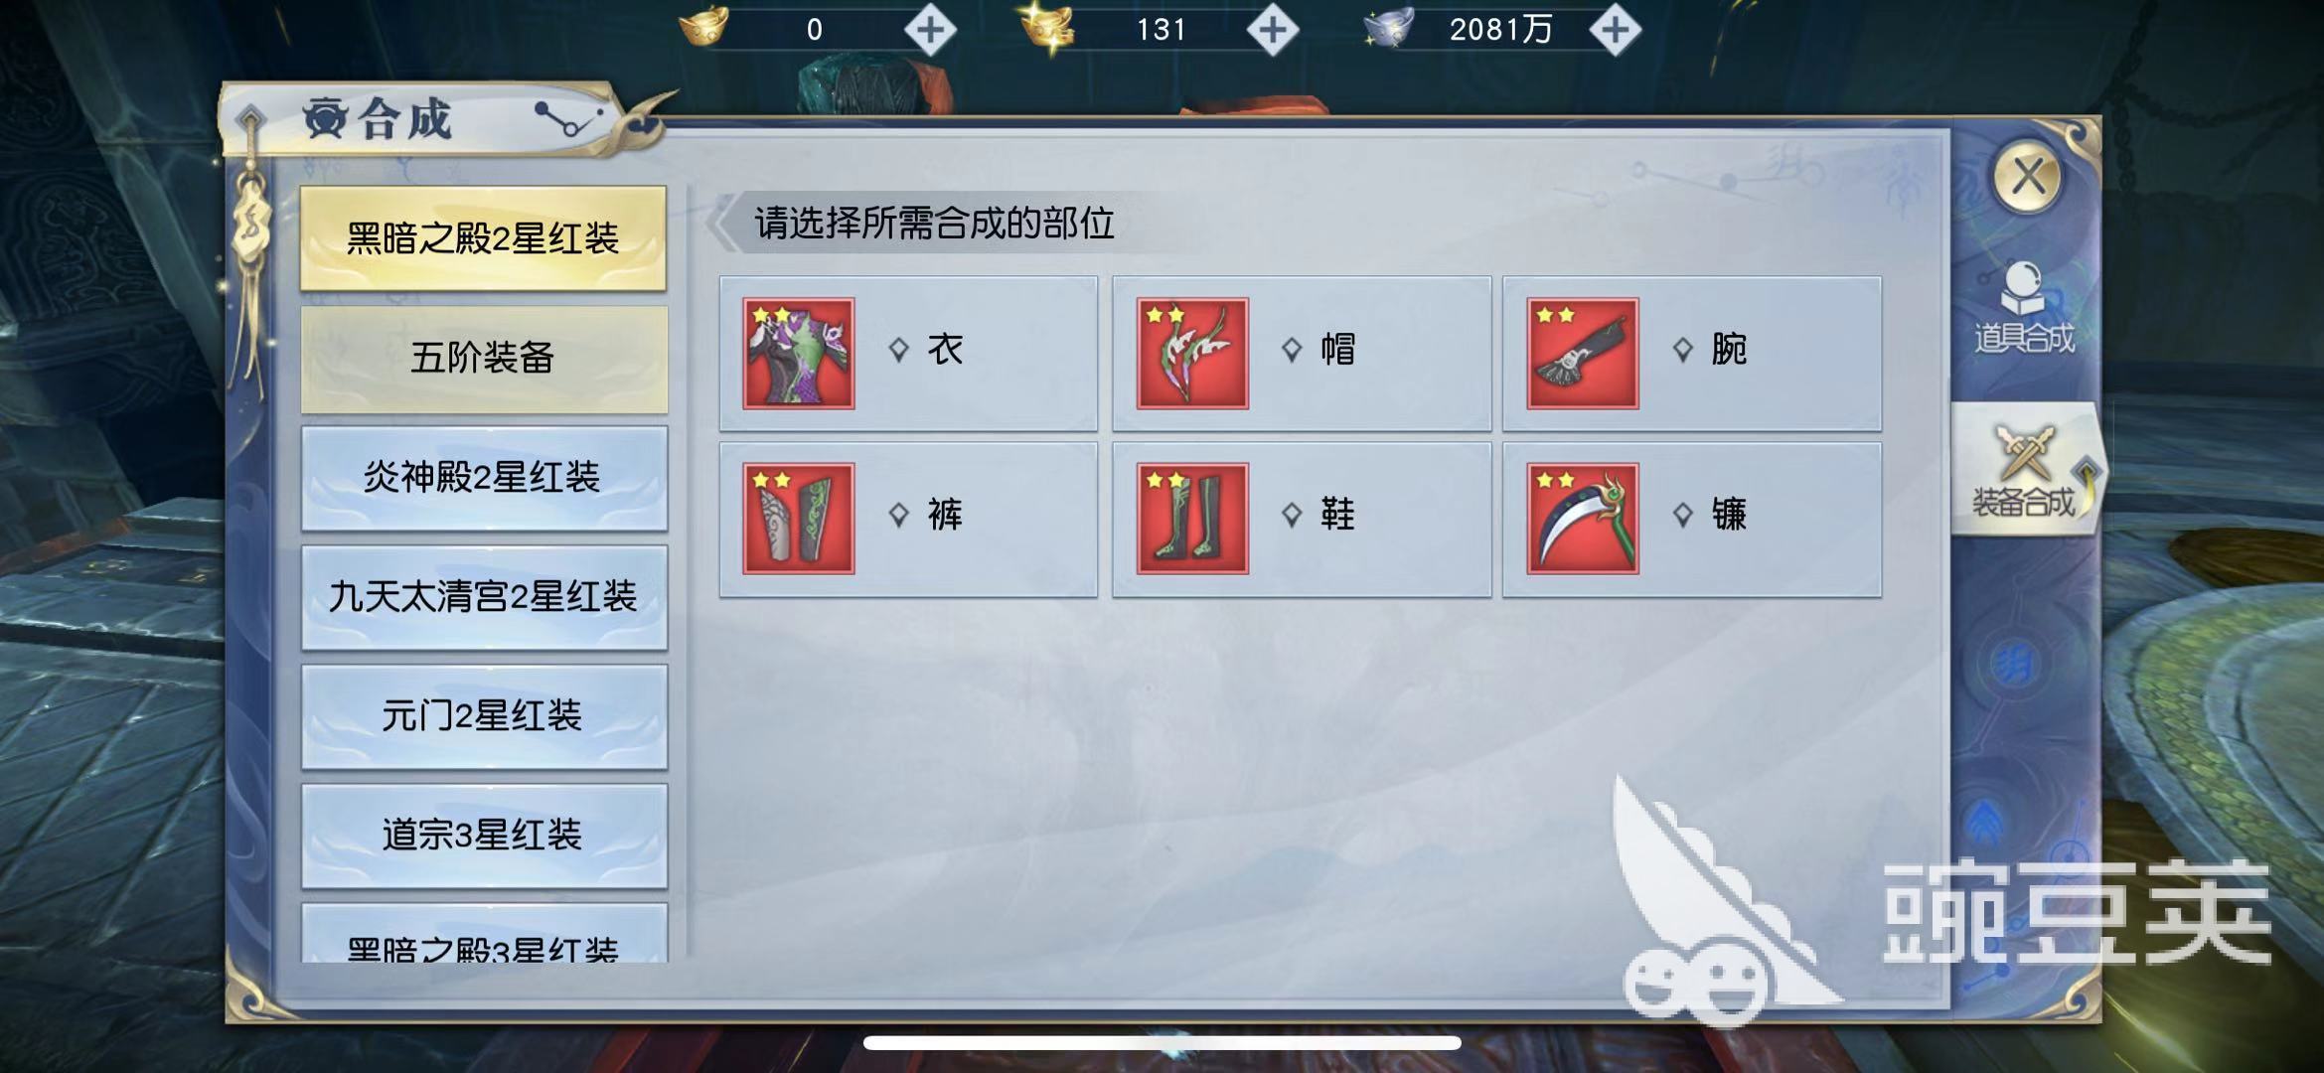The height and width of the screenshot is (1073, 2324).
Task: Pick the 裤 pants equipment icon
Action: click(798, 518)
